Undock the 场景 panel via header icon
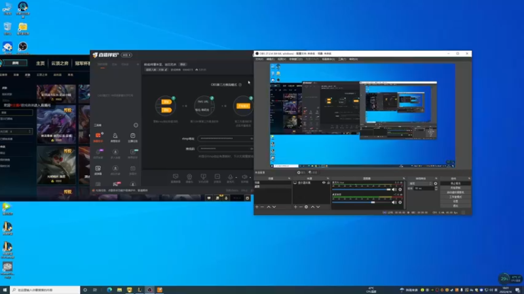The image size is (524, 294). pos(289,178)
